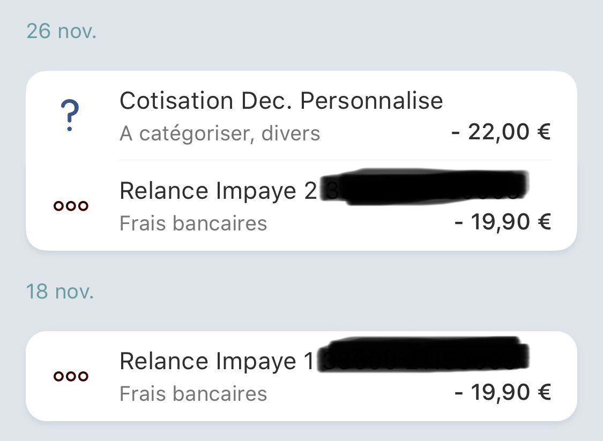Click the - 19,90 € amount for Relance Impaye 2
Viewport: 603px width, 441px height.
coord(502,221)
